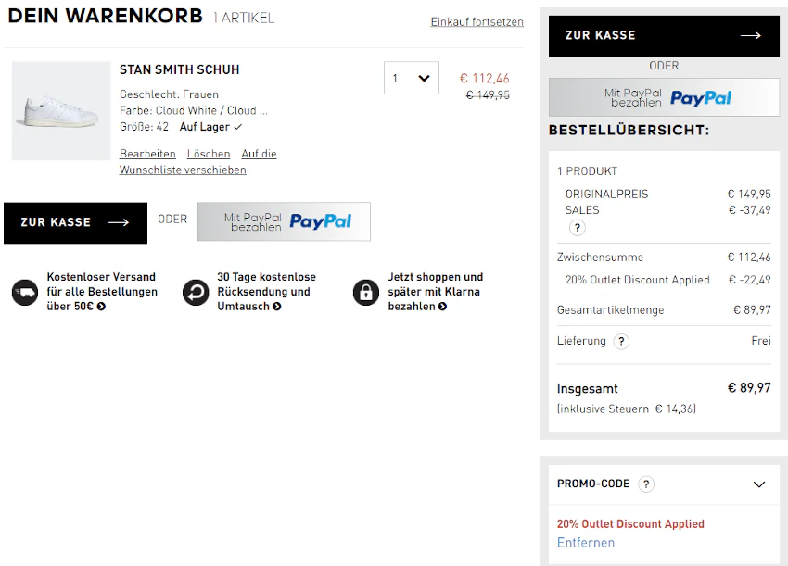Click discount value € -22,49
Screen dimensions: 788x566
click(x=749, y=280)
